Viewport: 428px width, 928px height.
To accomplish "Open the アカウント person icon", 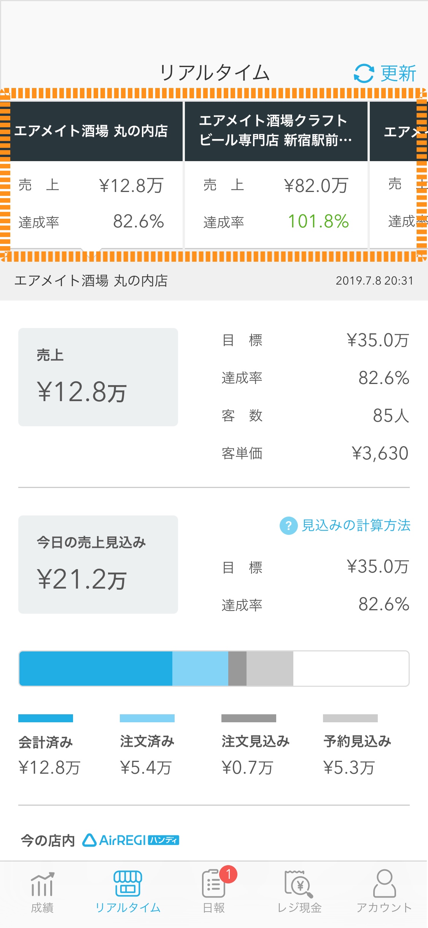I will click(385, 883).
